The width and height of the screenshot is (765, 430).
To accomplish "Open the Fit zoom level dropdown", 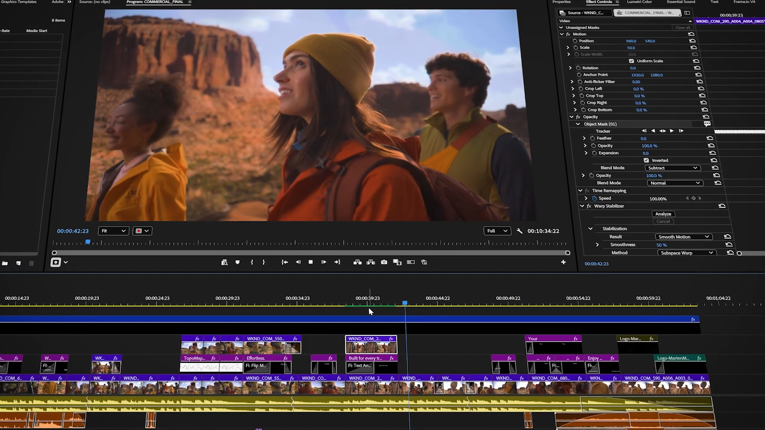I will 113,231.
